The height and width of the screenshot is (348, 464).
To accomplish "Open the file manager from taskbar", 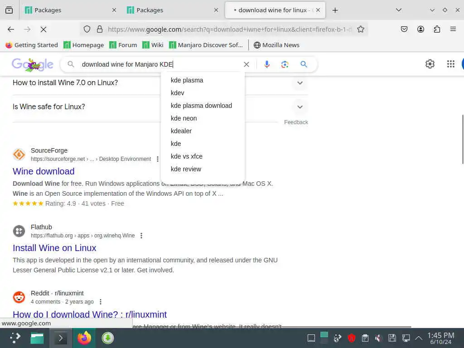I will click(x=37, y=338).
